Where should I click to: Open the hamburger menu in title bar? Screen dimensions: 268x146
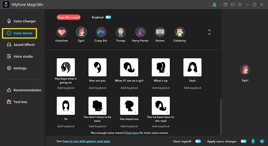tap(240, 5)
